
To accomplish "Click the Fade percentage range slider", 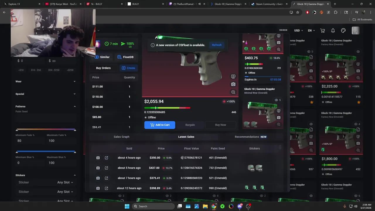I will point(46,130).
